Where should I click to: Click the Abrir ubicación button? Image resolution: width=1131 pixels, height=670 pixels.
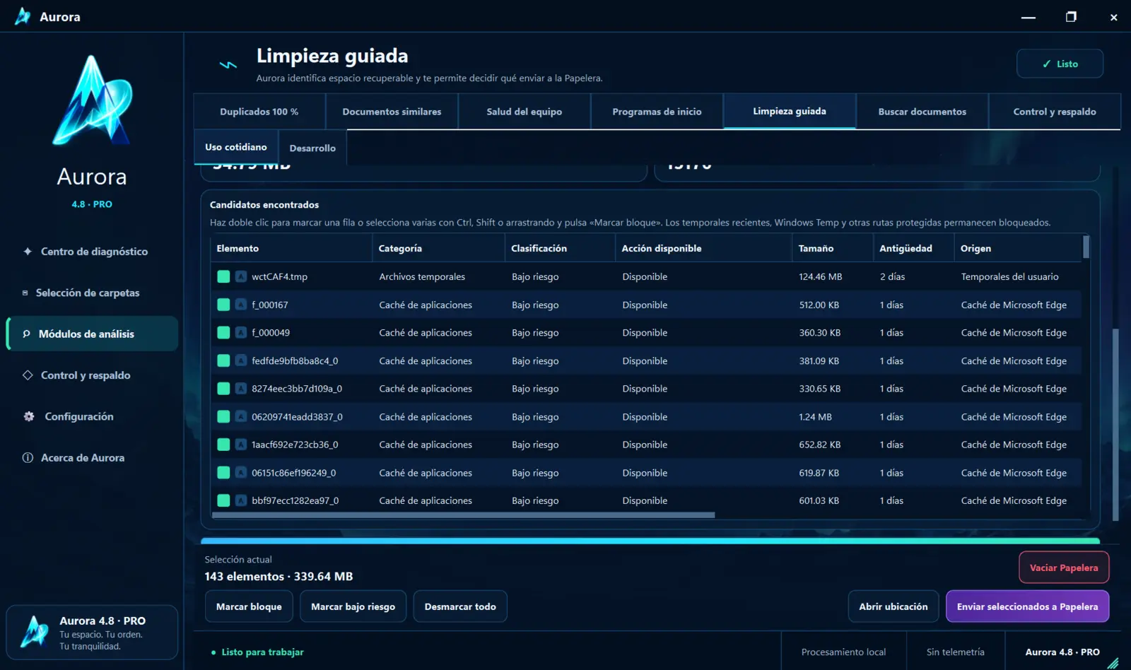tap(893, 606)
